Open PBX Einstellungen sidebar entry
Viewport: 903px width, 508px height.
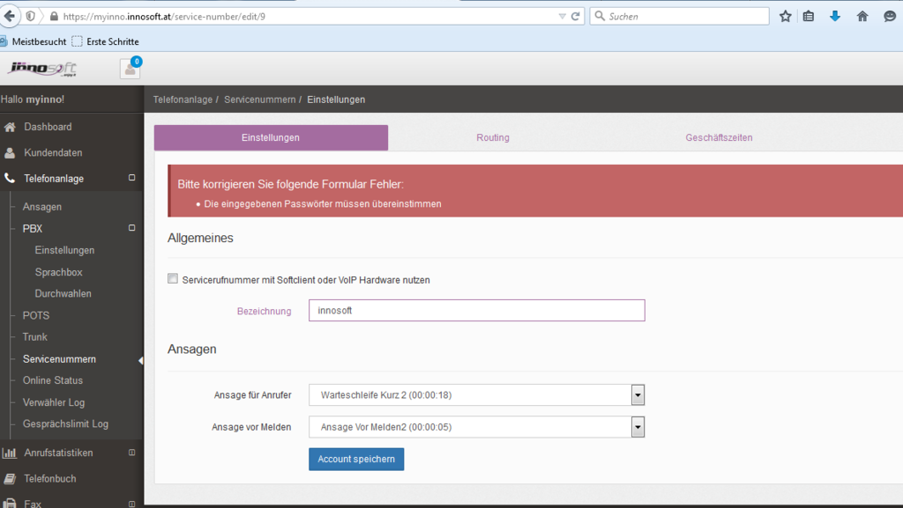[64, 250]
